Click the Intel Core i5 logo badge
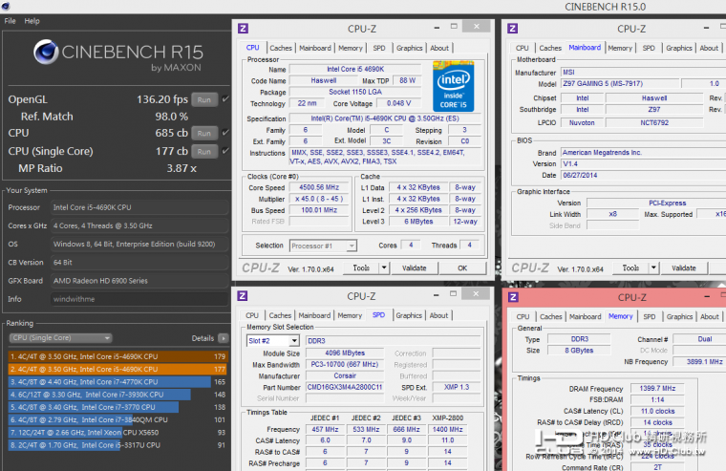Viewport: 726px width, 471px height. (x=454, y=86)
